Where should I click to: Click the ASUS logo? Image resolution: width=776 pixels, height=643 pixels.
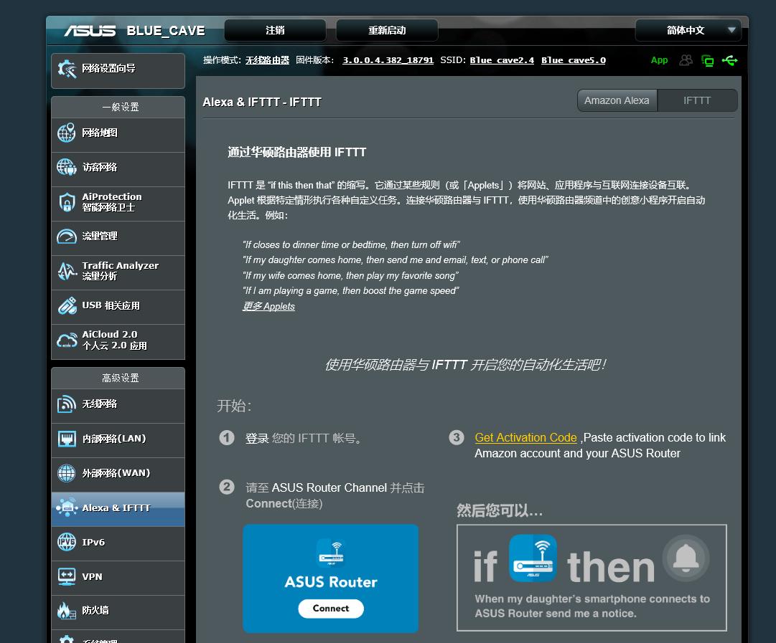(90, 31)
